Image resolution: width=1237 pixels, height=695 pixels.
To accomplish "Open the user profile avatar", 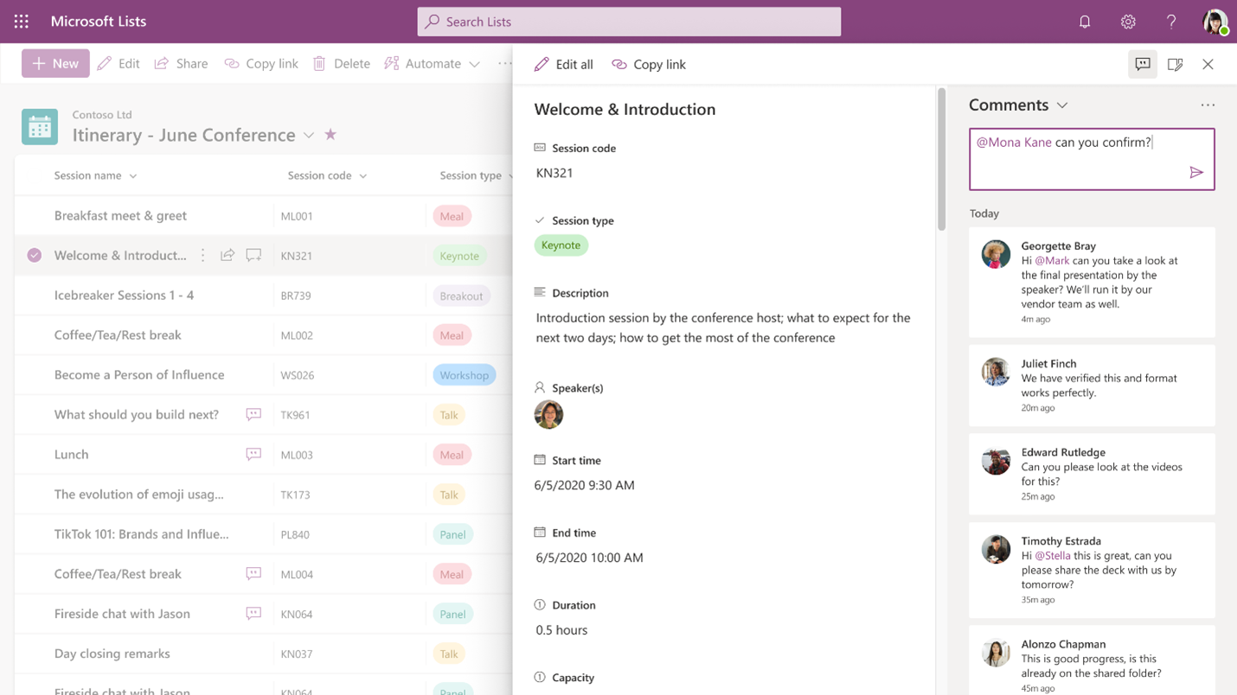I will (x=1215, y=22).
